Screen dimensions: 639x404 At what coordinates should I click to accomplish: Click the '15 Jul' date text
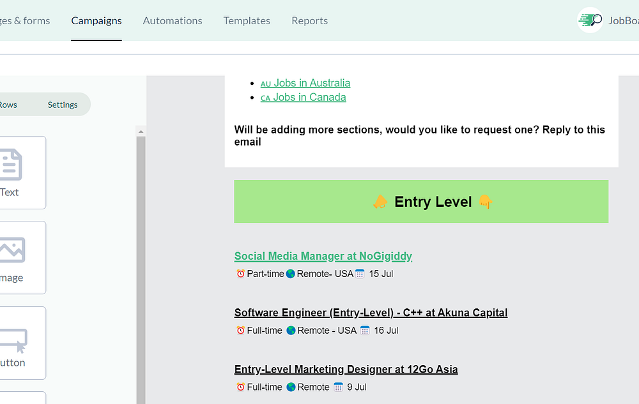[x=381, y=274]
